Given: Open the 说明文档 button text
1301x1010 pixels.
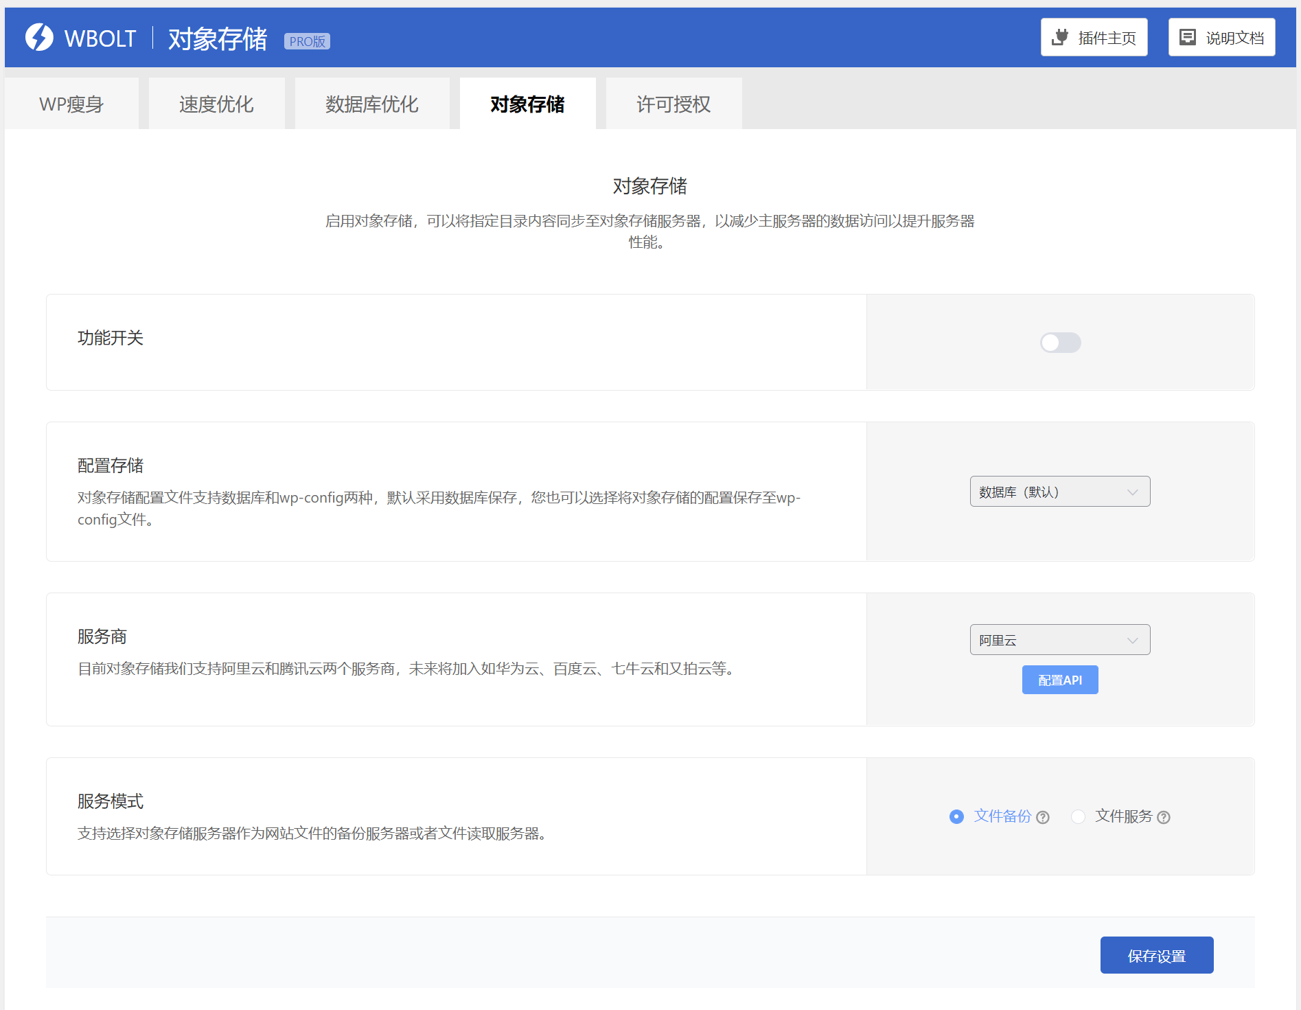Looking at the screenshot, I should (1234, 38).
